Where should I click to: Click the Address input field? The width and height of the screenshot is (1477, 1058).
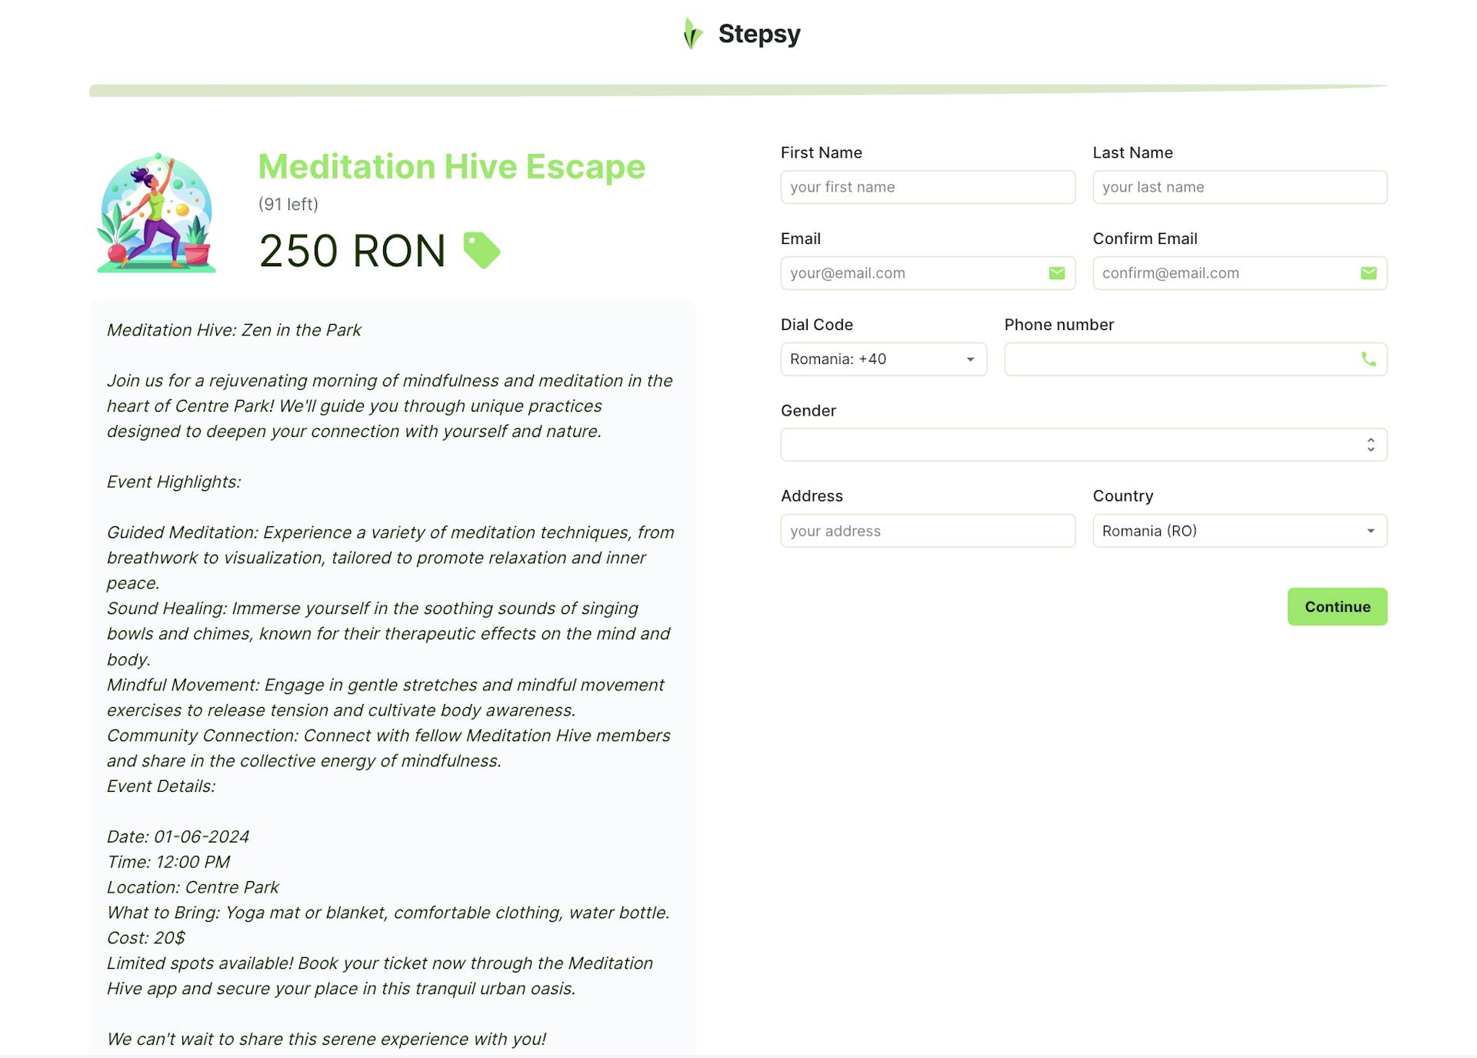927,531
